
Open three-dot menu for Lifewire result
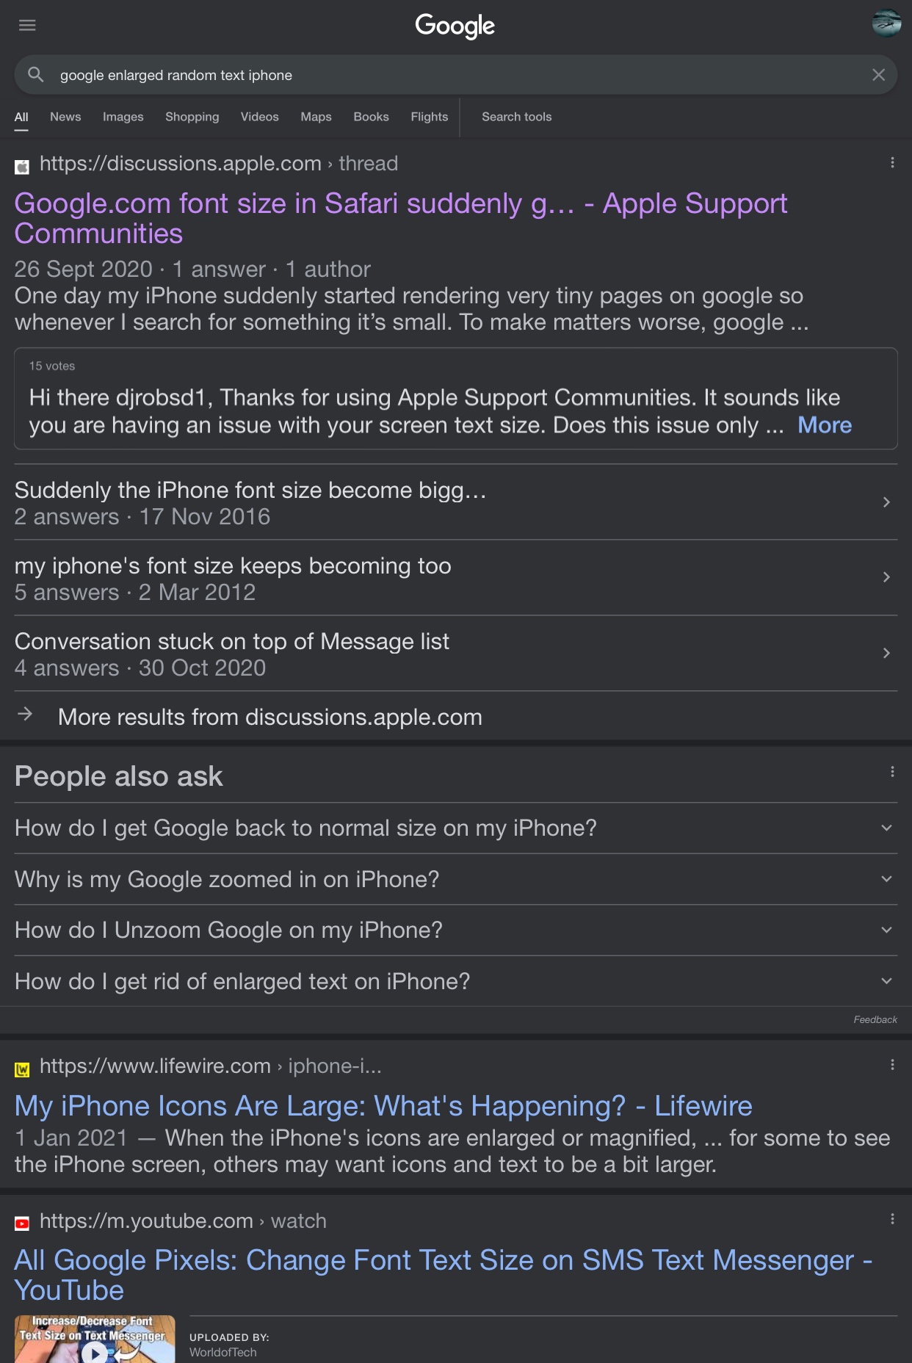[892, 1065]
